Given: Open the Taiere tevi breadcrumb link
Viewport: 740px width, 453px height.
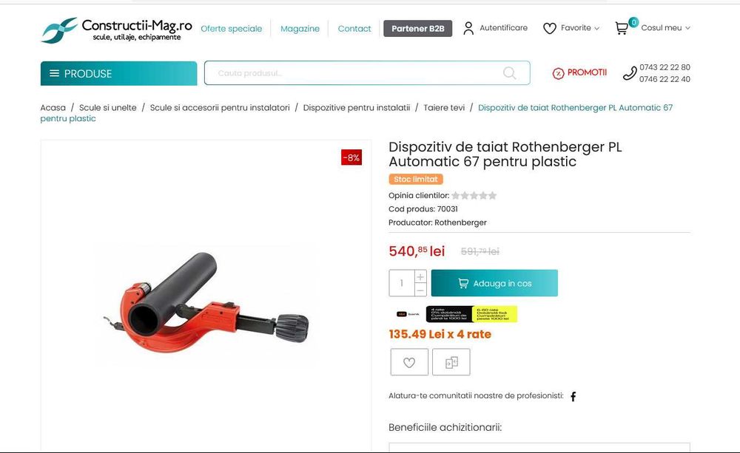Looking at the screenshot, I should [443, 108].
